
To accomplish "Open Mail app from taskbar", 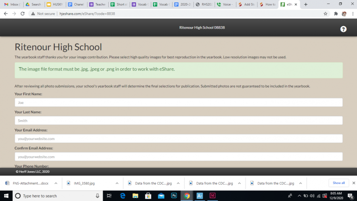I will (x=161, y=196).
